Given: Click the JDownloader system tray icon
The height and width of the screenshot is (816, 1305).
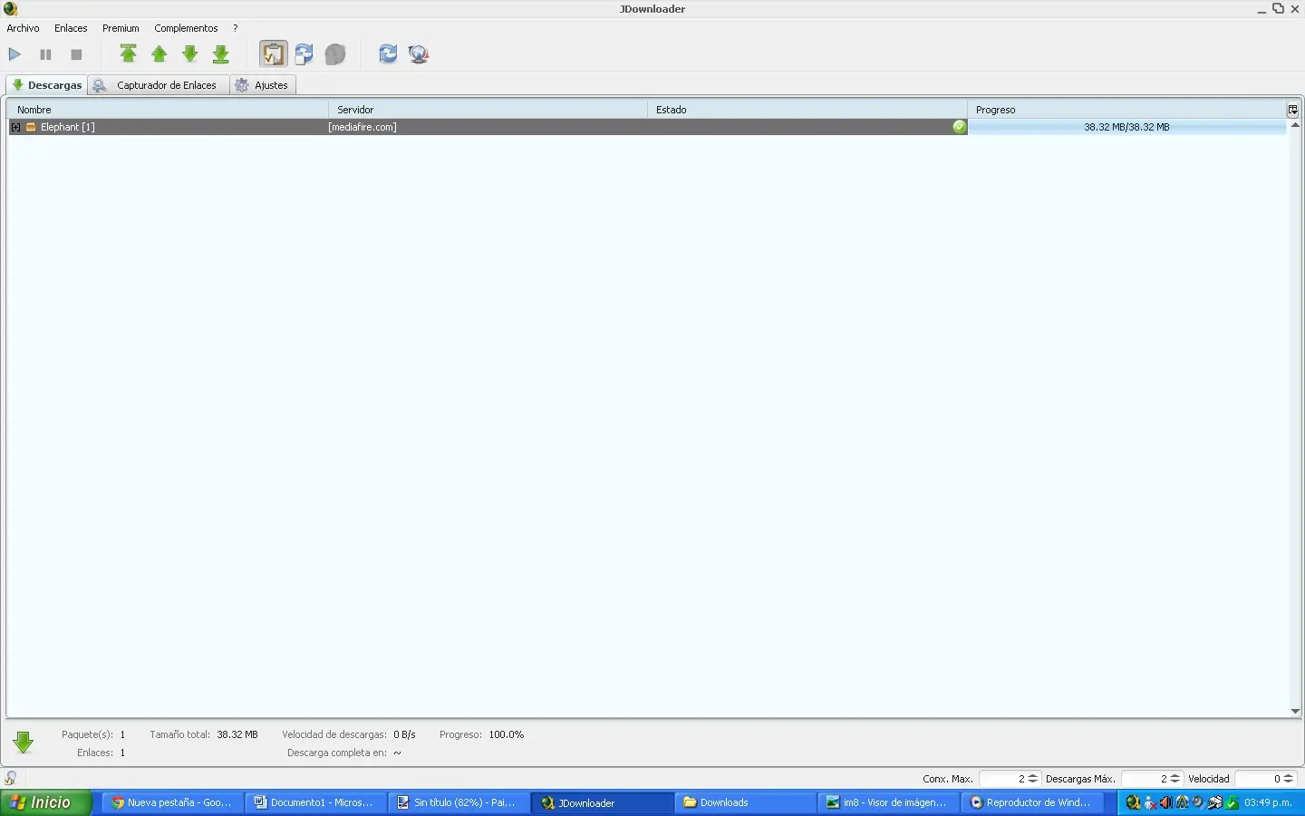Looking at the screenshot, I should click(x=1133, y=802).
